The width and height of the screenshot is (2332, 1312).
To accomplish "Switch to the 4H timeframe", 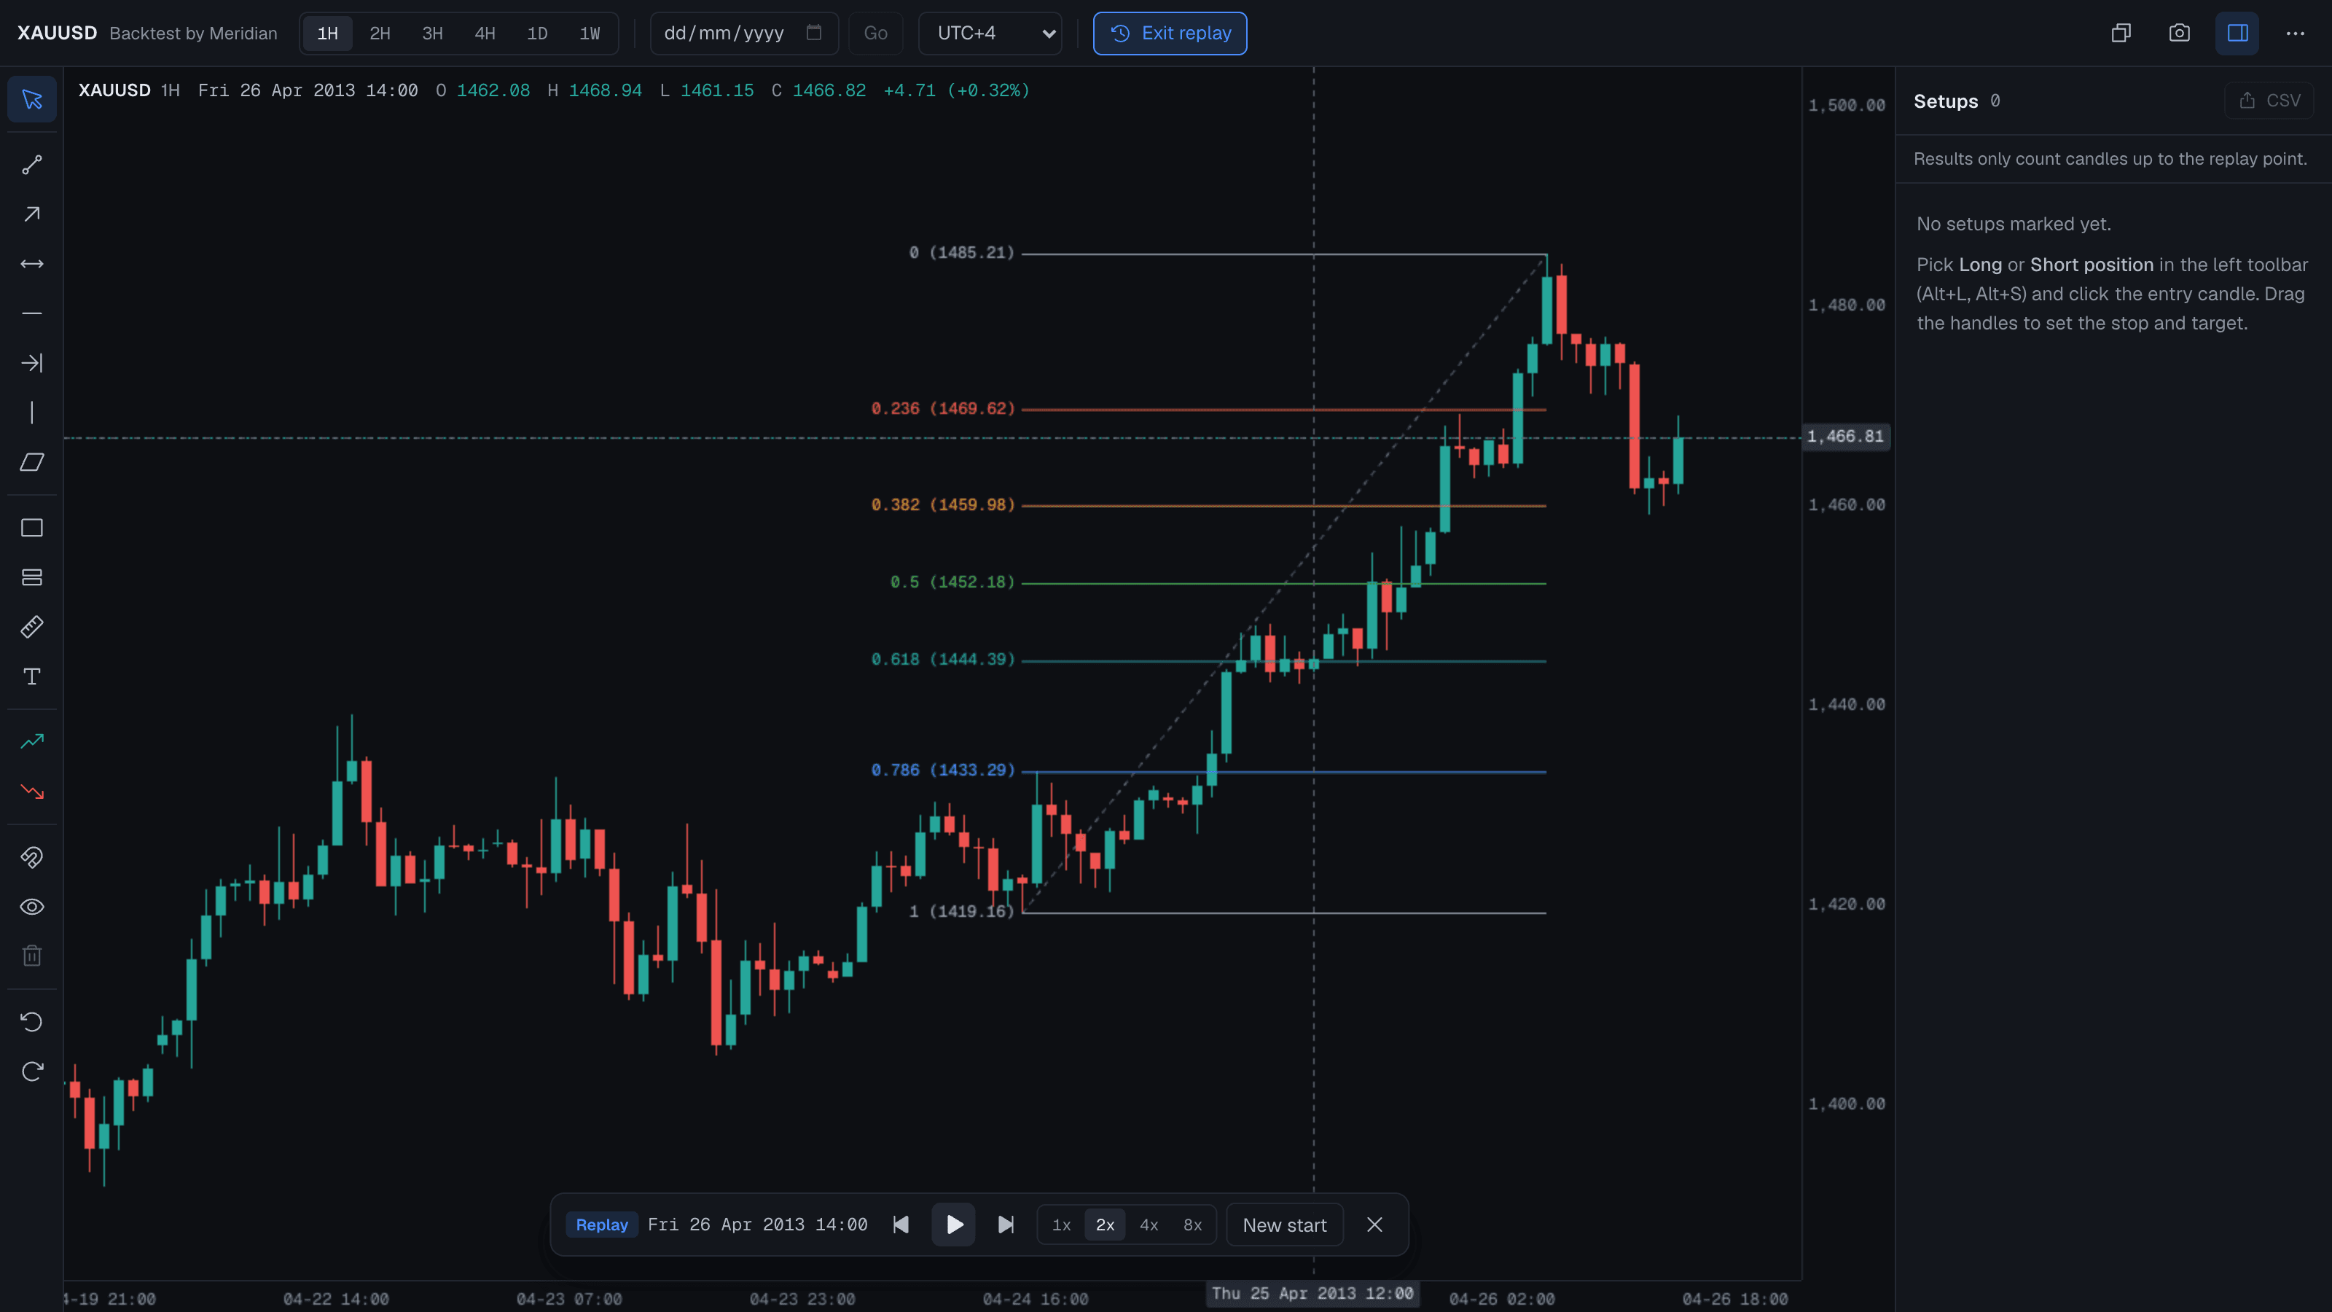I will (x=485, y=34).
